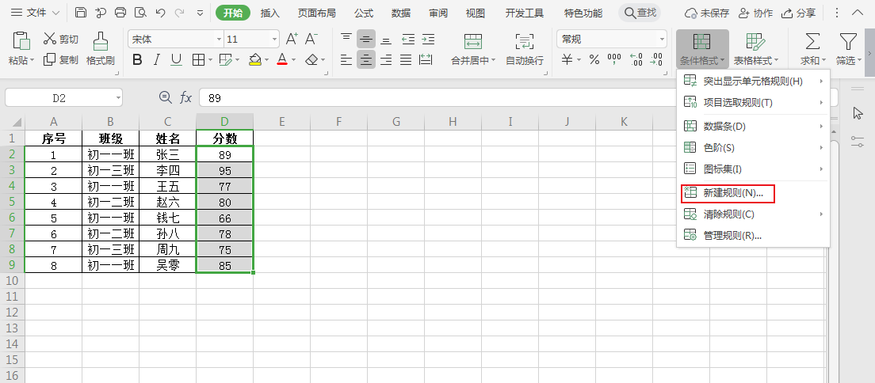The width and height of the screenshot is (875, 383).
Task: Toggle Underline formatting
Action: pyautogui.click(x=176, y=59)
